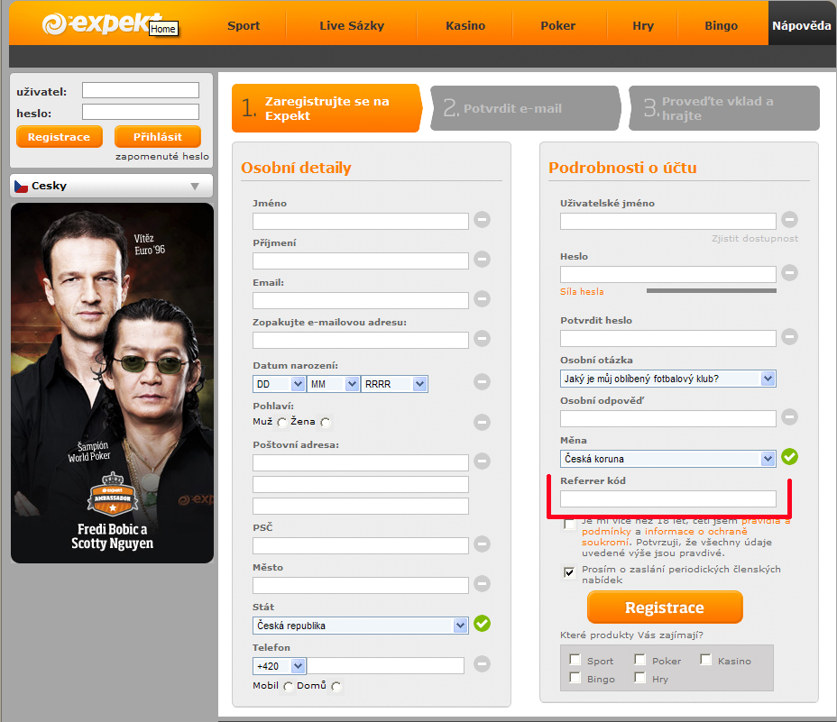The height and width of the screenshot is (722, 837).
Task: Open the MM month dropdown
Action: (x=333, y=384)
